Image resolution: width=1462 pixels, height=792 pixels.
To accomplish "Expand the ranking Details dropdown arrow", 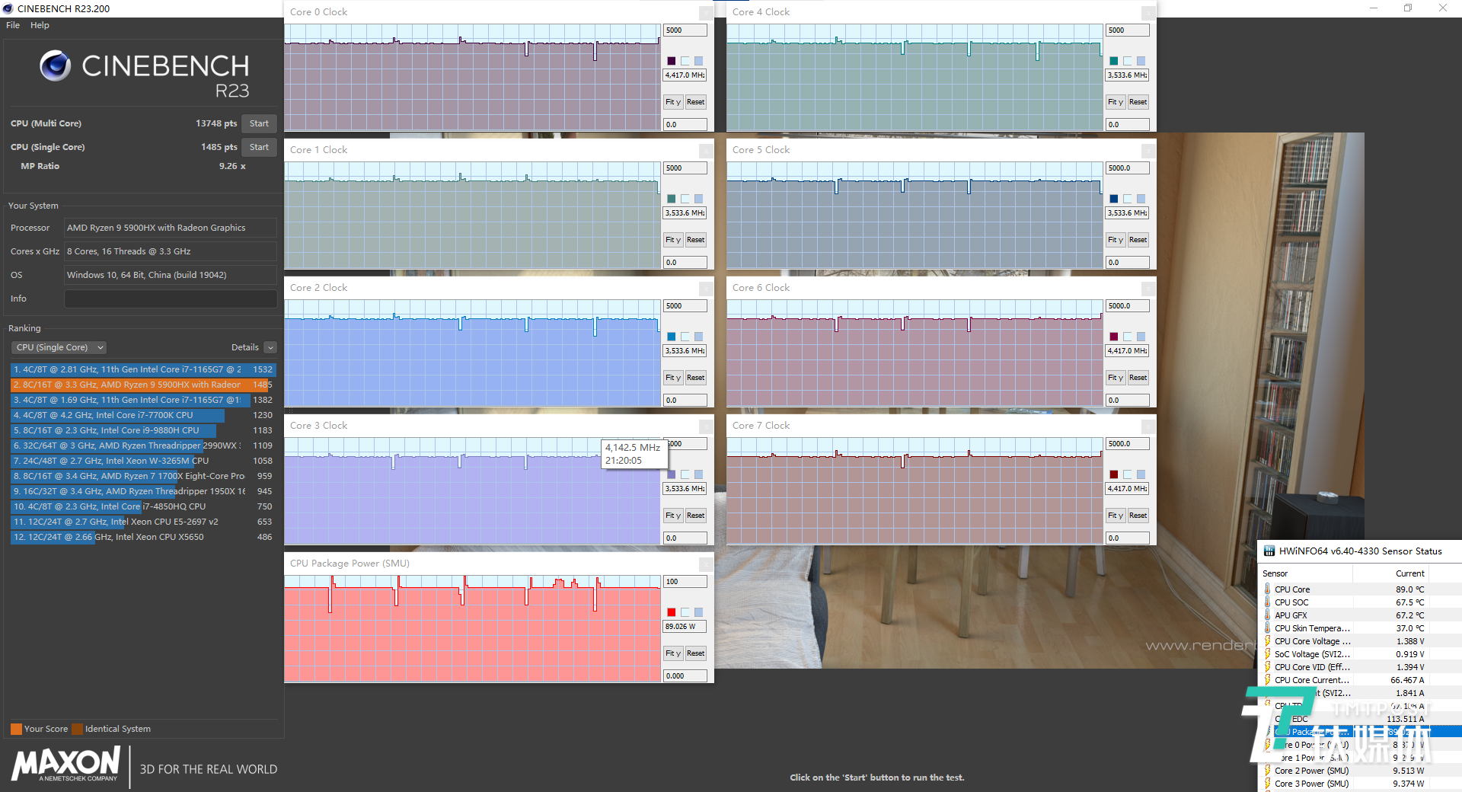I will (x=270, y=347).
